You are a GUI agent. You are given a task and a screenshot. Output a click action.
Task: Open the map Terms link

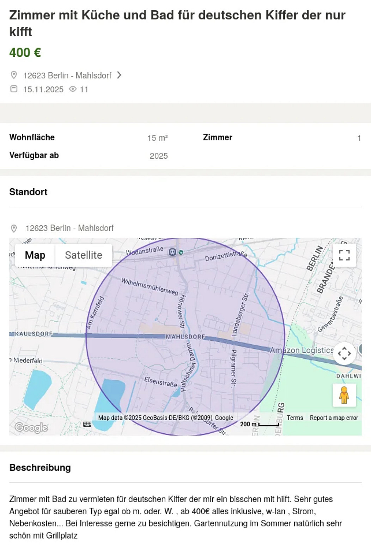click(x=295, y=418)
